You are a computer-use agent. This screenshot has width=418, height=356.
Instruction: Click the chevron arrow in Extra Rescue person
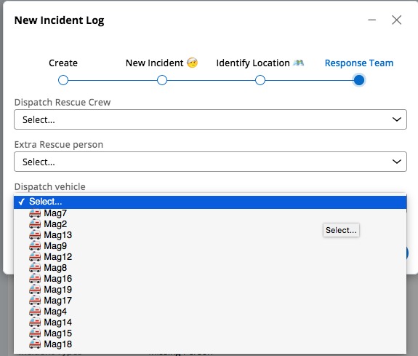(397, 162)
